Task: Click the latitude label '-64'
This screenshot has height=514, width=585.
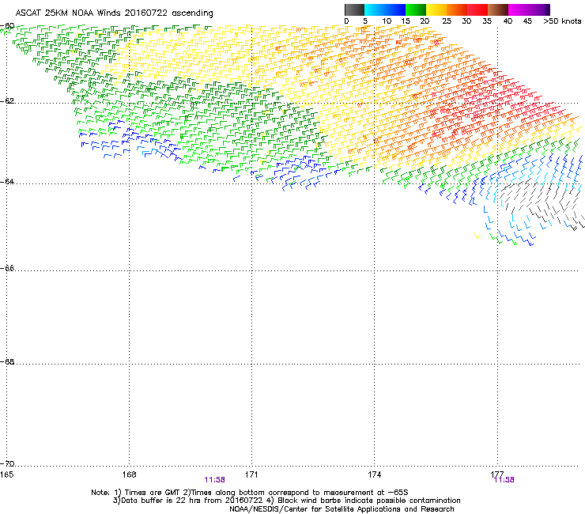Action: pyautogui.click(x=7, y=182)
